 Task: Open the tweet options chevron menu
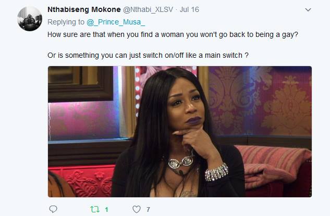[308, 10]
